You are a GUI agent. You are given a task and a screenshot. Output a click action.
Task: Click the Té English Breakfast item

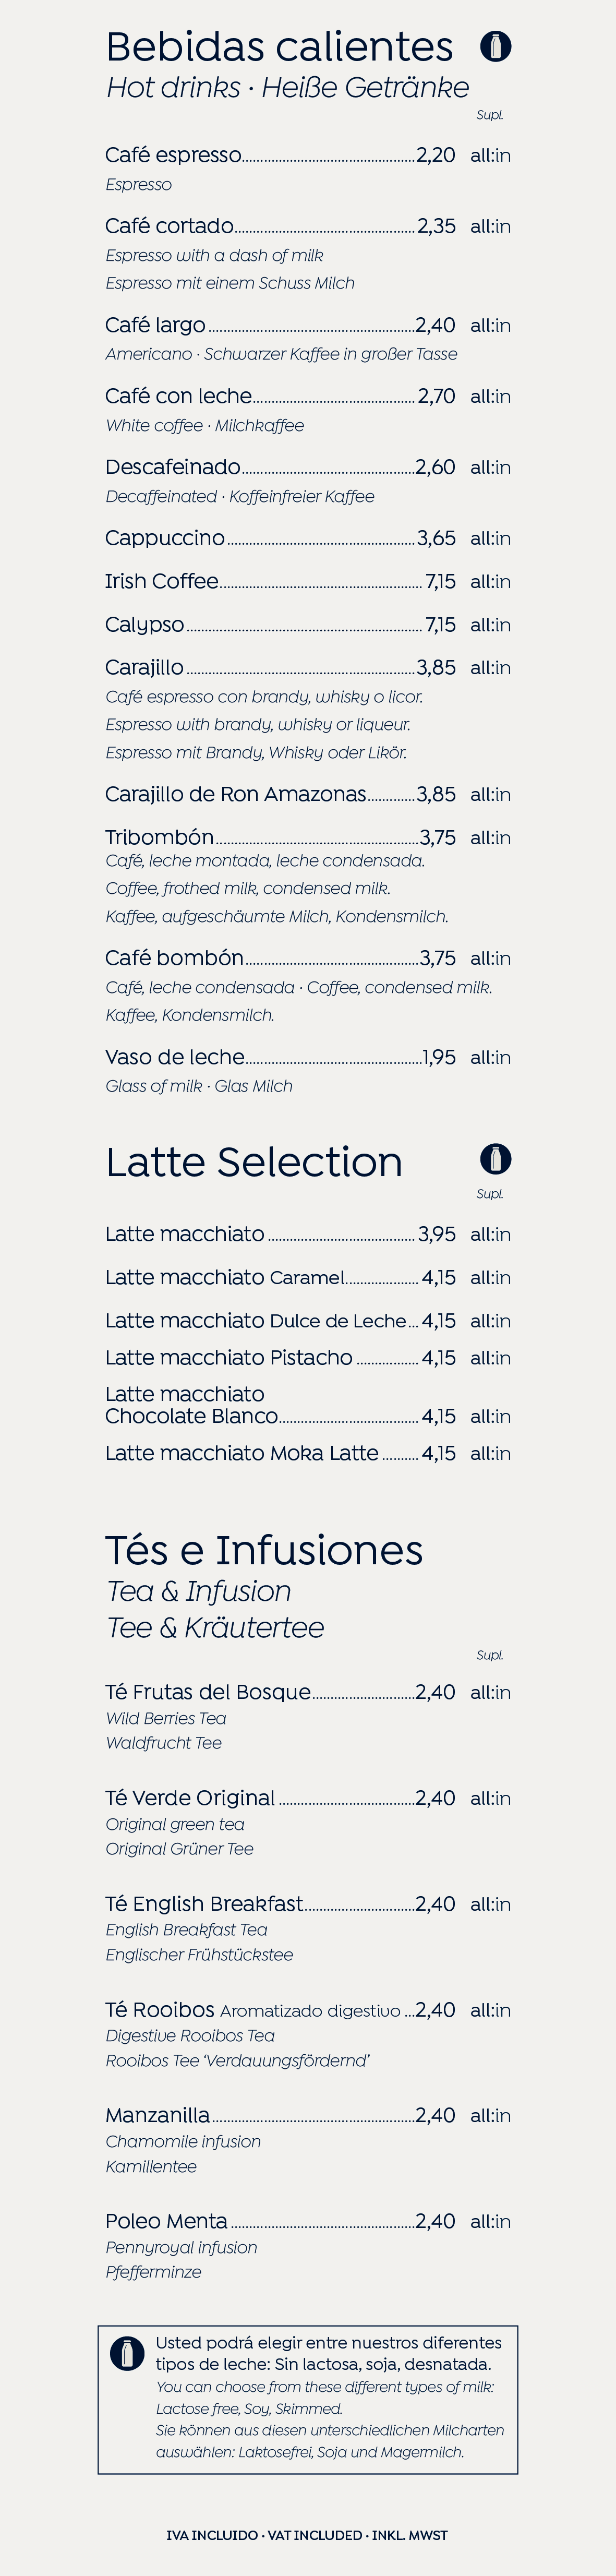tap(204, 1903)
